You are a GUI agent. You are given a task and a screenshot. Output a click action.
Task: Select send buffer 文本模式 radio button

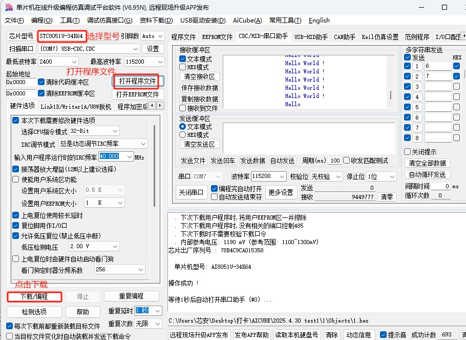[x=182, y=127]
